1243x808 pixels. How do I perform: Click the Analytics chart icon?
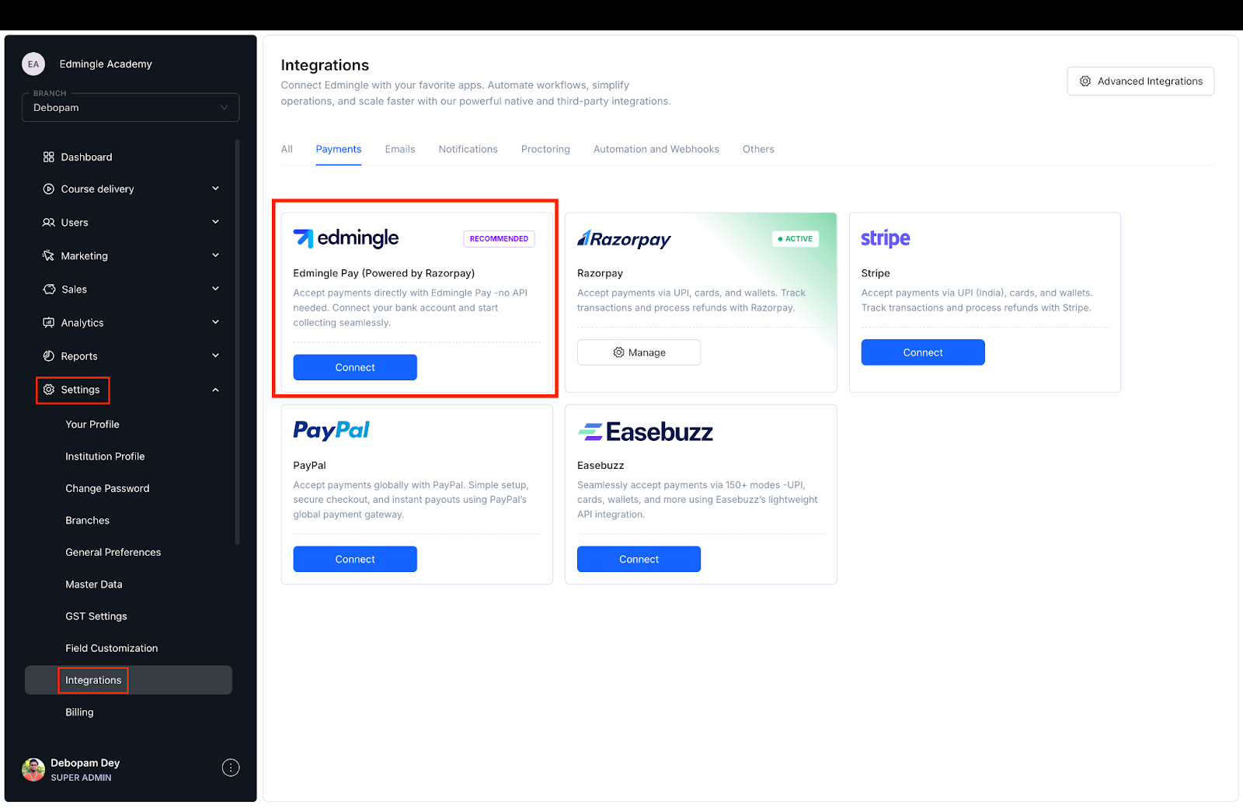point(48,322)
